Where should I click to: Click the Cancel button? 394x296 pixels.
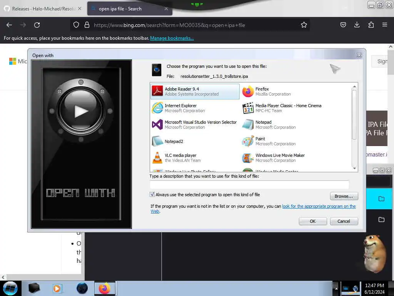pyautogui.click(x=344, y=221)
